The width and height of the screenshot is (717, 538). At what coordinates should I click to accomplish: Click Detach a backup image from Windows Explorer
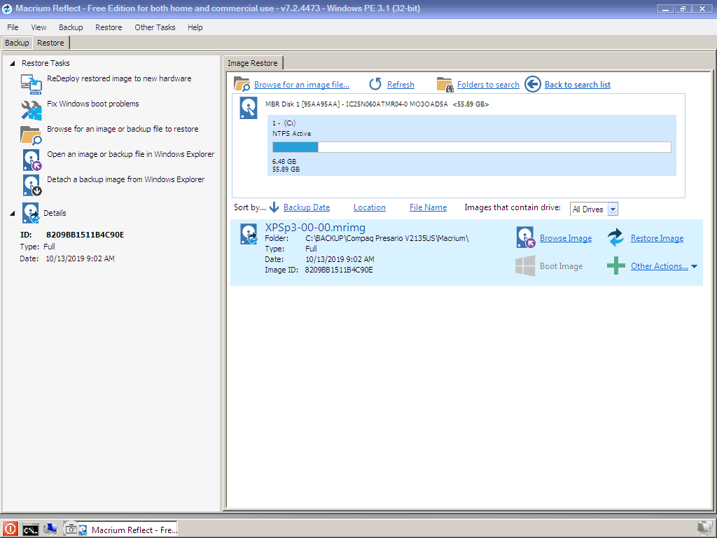(x=126, y=179)
